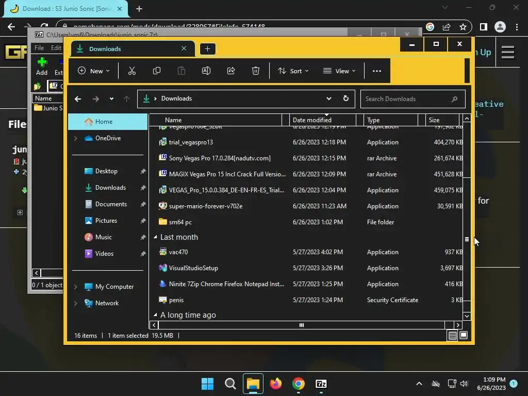Click the Explorer forward arrow

(95, 98)
